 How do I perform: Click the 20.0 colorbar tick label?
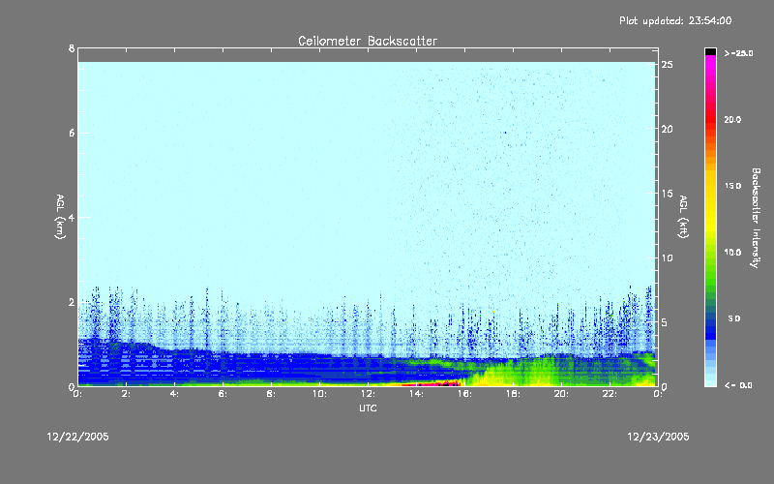[732, 119]
